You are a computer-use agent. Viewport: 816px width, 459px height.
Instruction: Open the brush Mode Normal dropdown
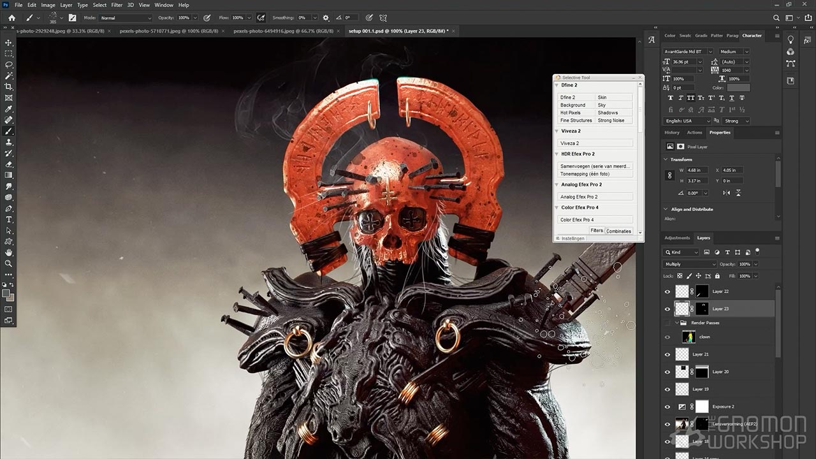coord(126,18)
